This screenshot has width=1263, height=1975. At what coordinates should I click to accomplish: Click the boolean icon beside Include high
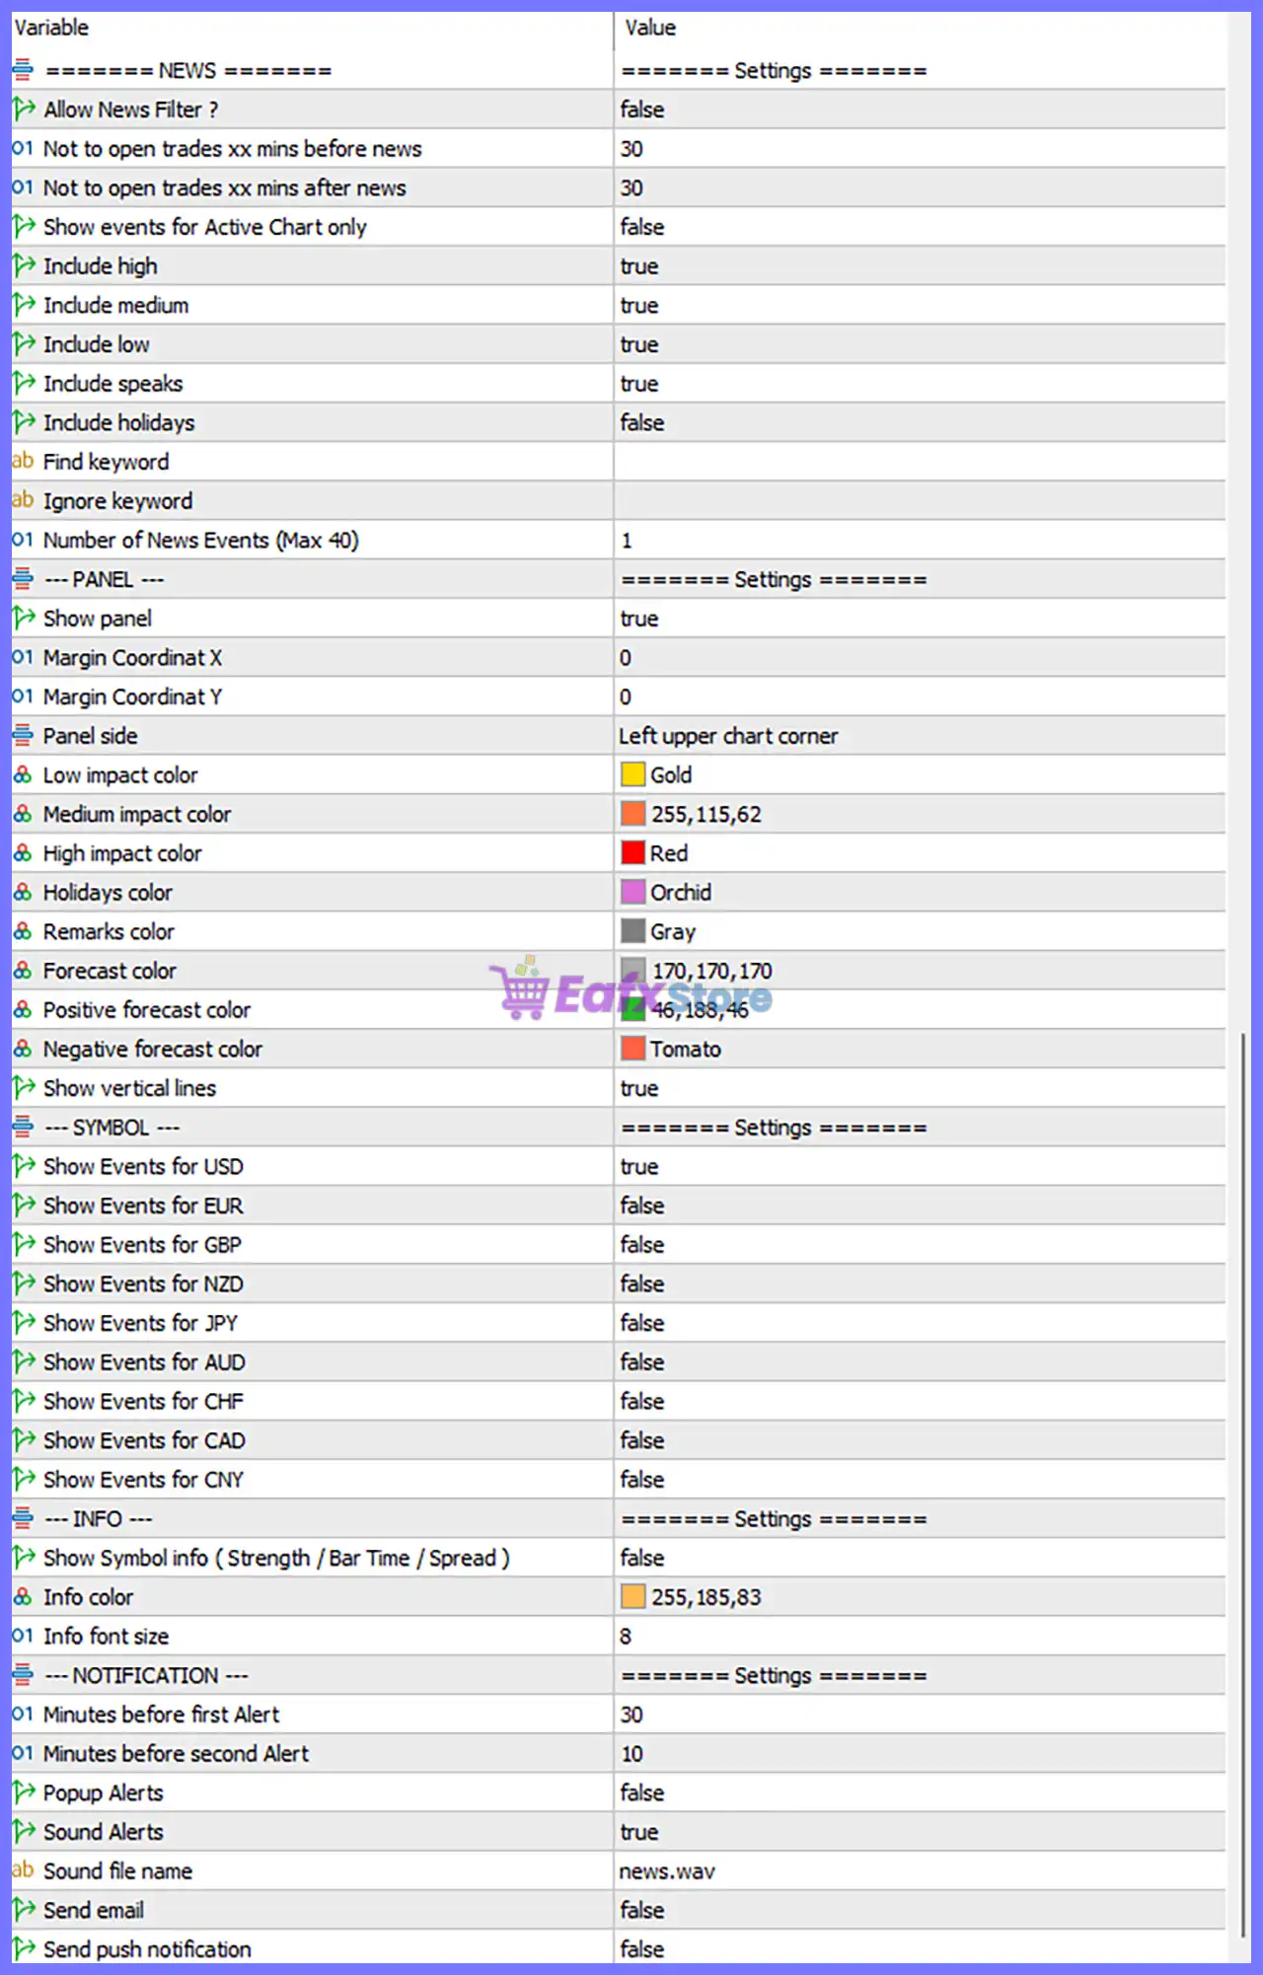[x=24, y=266]
